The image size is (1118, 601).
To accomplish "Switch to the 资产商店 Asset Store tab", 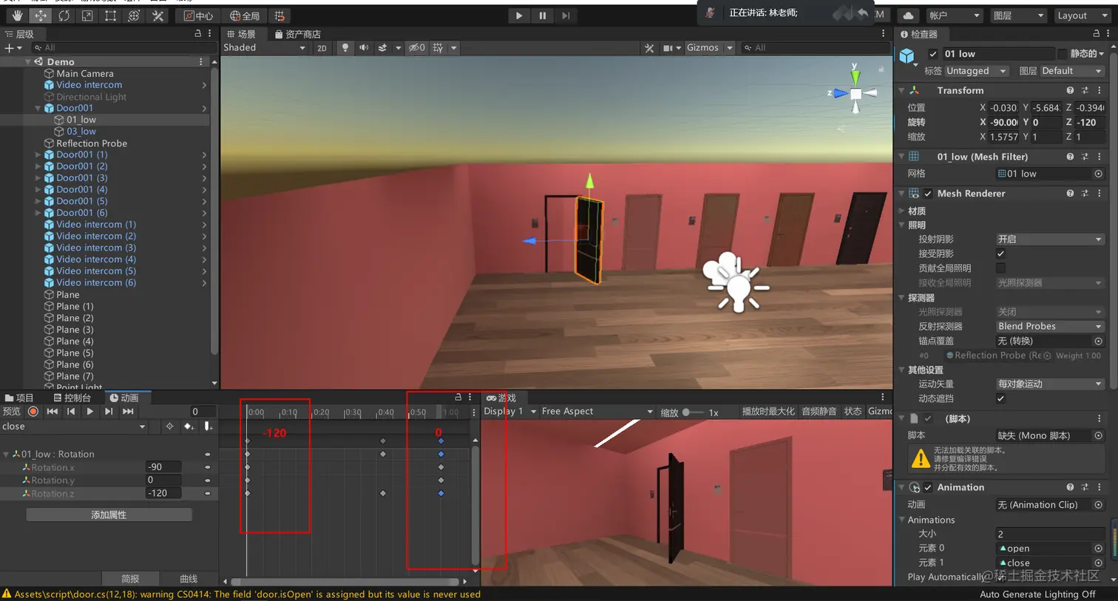I will (x=297, y=34).
